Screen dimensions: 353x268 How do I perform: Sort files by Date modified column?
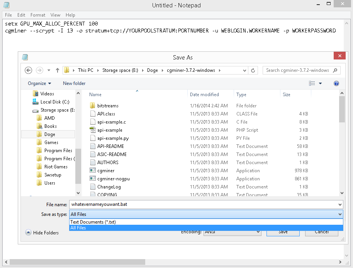tap(204, 95)
